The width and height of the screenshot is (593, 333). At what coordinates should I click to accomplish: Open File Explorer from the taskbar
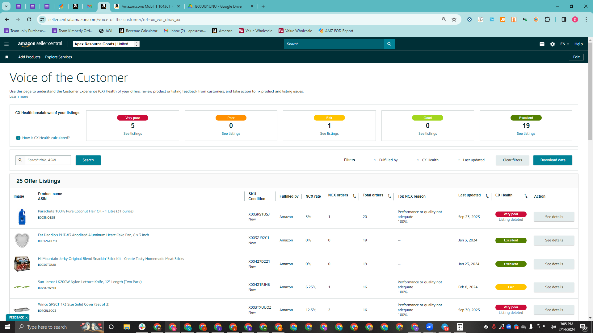[x=127, y=327]
